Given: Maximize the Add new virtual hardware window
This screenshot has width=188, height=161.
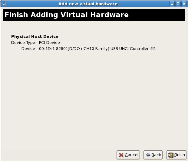Looking at the screenshot, I should click(178, 4).
